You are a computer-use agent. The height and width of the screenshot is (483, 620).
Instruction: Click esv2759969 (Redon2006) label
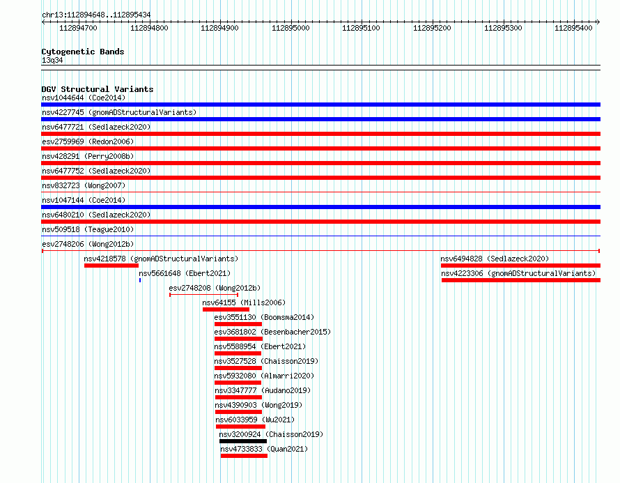click(88, 141)
